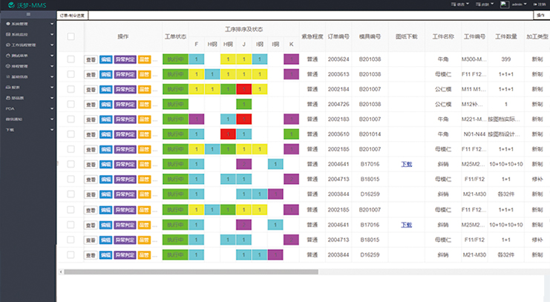Click the hamburger menu collapse icon in sidebar
This screenshot has height=302, width=550.
27,14
